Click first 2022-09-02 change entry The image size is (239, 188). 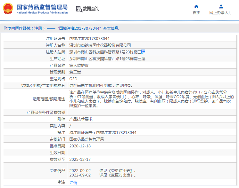coord(103,171)
